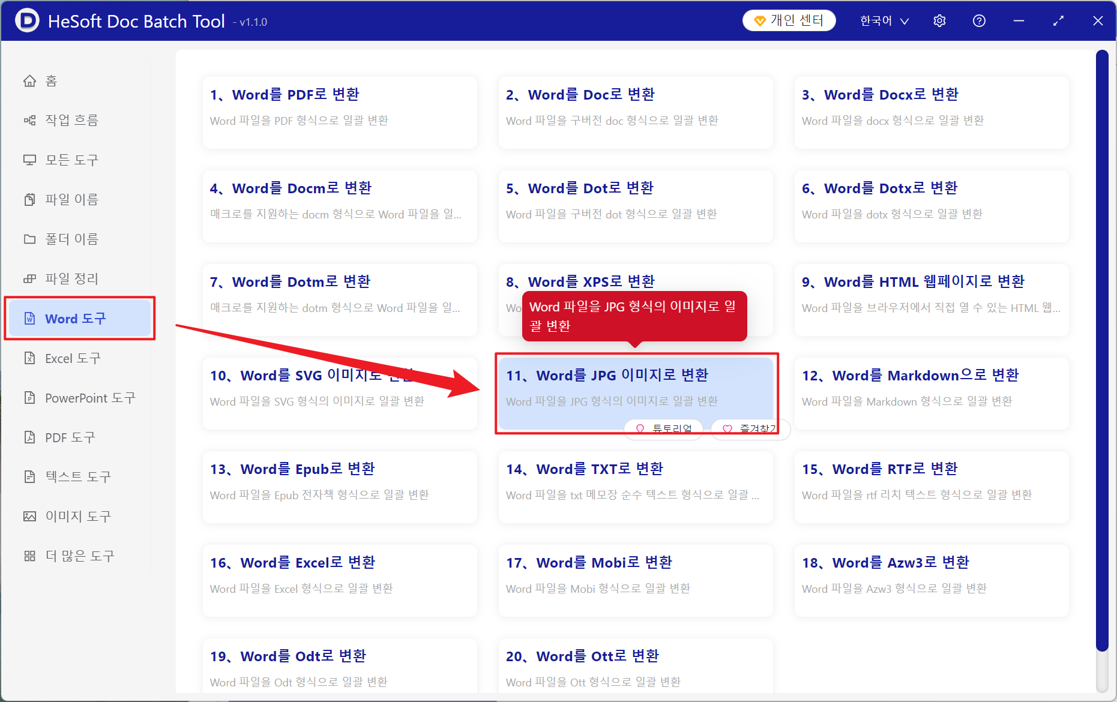The height and width of the screenshot is (702, 1117).
Task: Open Word를 Doc로 변환 tool
Action: (636, 112)
